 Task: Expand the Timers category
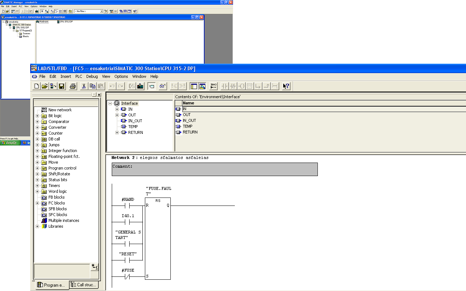click(x=37, y=186)
